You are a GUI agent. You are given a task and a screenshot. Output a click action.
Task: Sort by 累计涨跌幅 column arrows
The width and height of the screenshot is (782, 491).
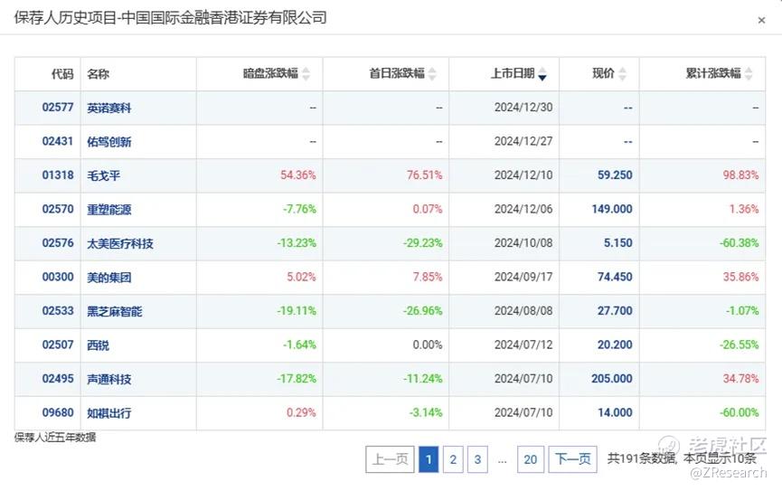pyautogui.click(x=749, y=74)
